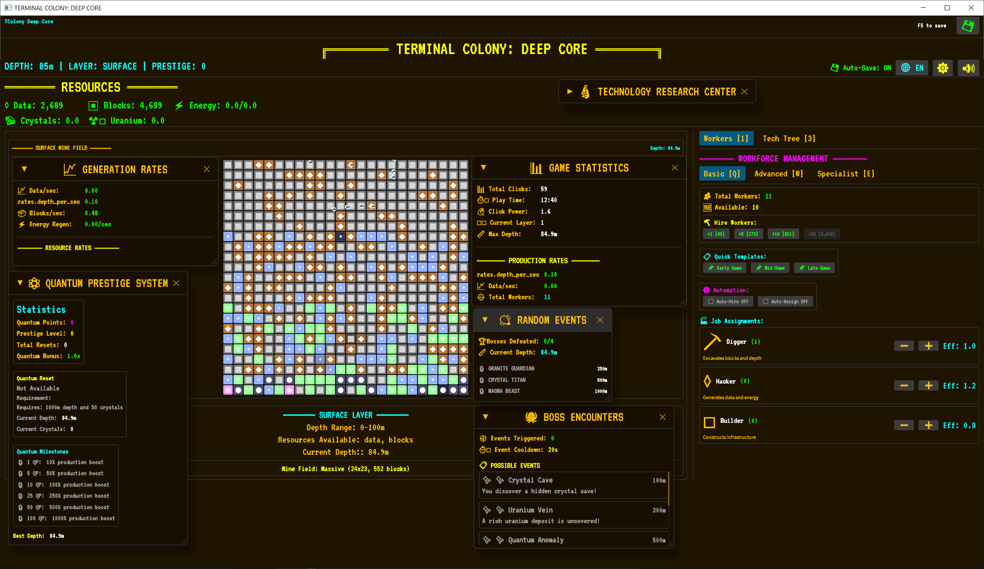Close the Random Events panel
The image size is (984, 569).
point(600,320)
